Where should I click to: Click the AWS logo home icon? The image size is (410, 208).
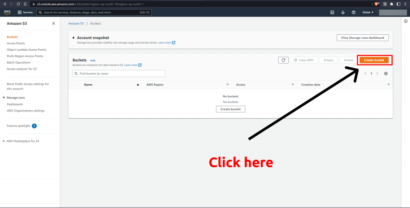click(x=7, y=12)
